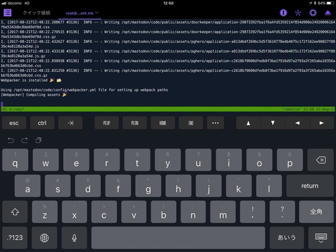Tap the 'Webpacker is installed' terminal line

pos(31,80)
